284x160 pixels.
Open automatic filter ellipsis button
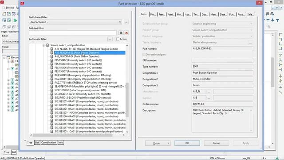point(110,39)
